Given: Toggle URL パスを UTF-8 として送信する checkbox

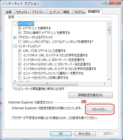Looking at the screenshot, I should 20,51.
